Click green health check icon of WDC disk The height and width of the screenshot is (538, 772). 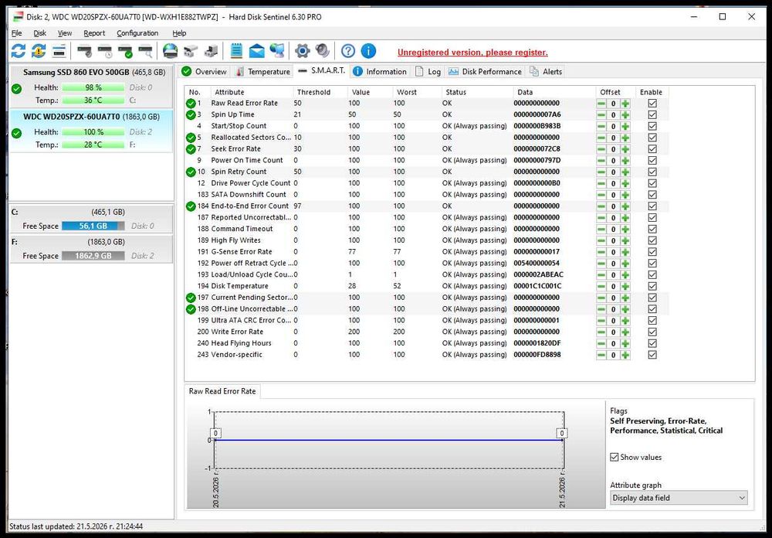pos(17,133)
